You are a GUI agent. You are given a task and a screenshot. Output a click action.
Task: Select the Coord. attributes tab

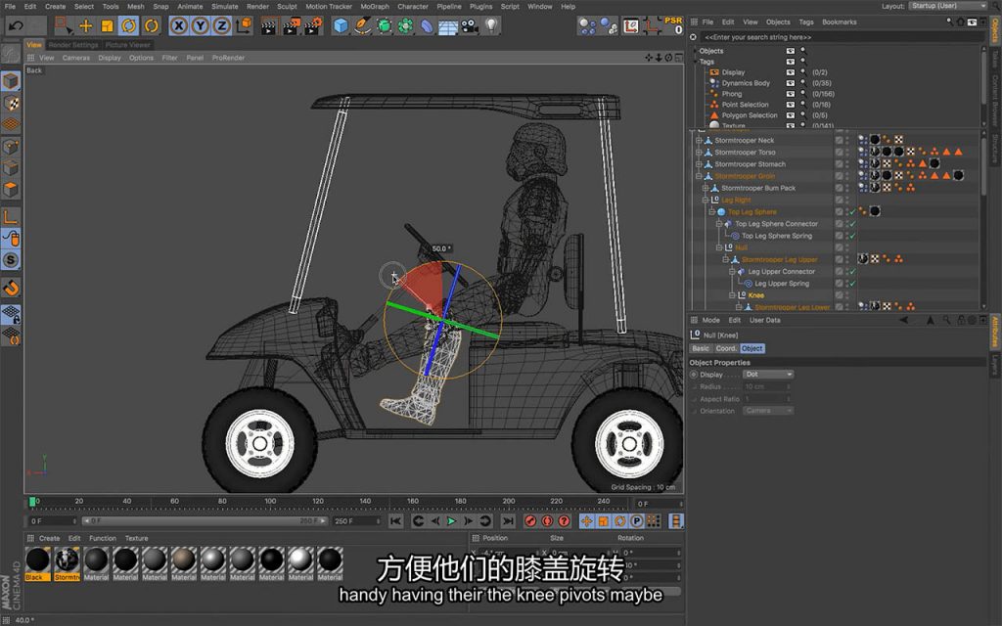pyautogui.click(x=726, y=349)
